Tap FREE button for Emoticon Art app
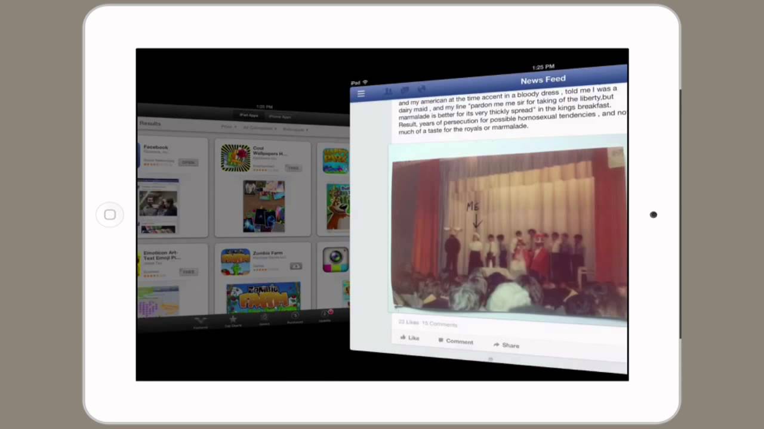This screenshot has width=764, height=429. tap(189, 272)
